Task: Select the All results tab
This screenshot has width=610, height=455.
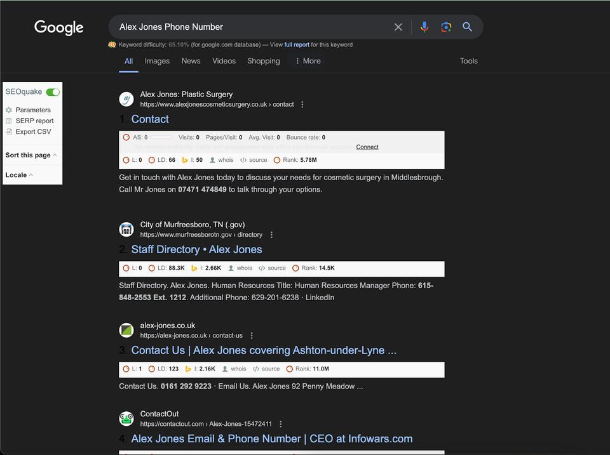Action: pos(129,61)
